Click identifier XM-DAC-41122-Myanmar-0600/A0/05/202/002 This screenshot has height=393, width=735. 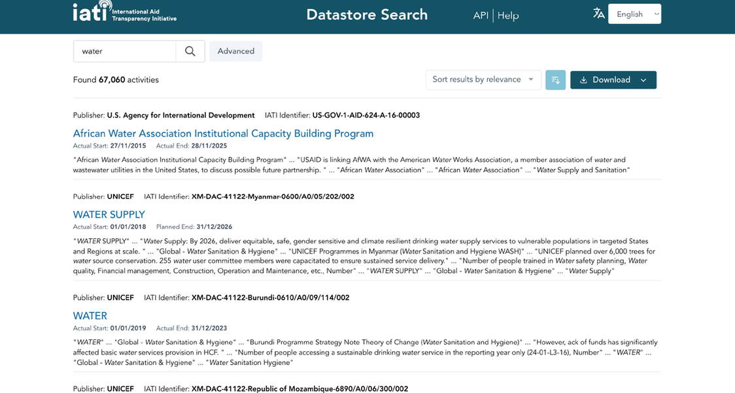(x=273, y=196)
